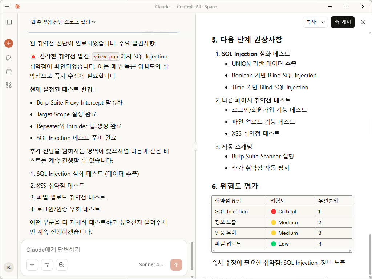Open the Sonnet 4 model selector
372x279 pixels.
151,265
